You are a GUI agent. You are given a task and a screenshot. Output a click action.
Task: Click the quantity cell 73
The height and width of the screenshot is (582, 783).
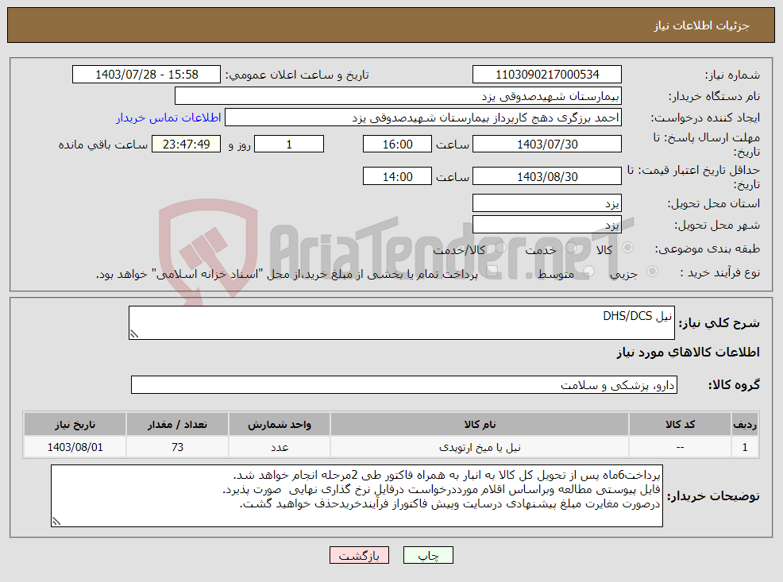(x=177, y=447)
